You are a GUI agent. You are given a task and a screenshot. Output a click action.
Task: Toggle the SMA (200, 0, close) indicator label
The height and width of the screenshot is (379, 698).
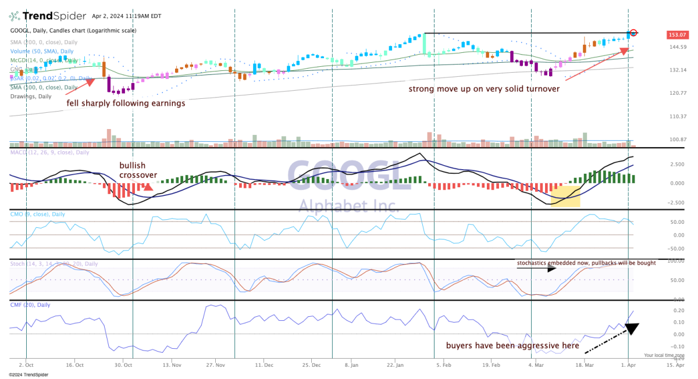click(44, 42)
